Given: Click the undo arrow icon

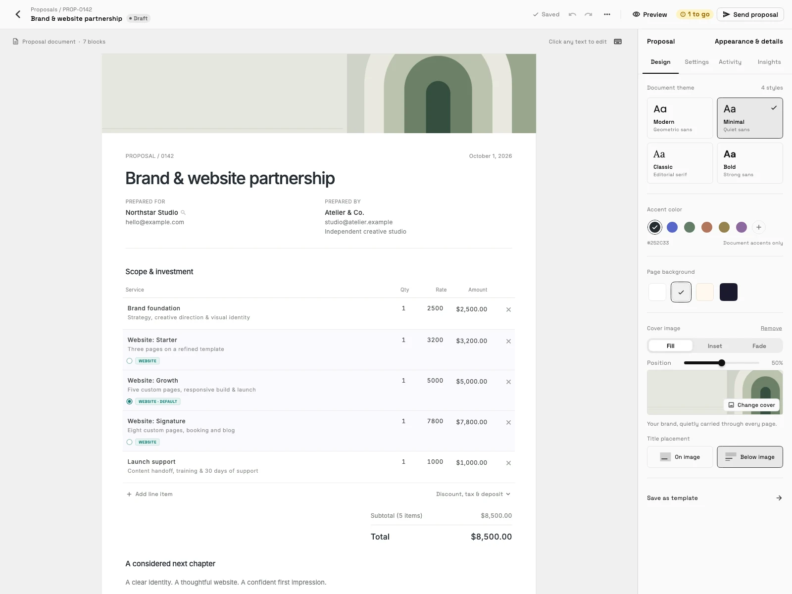Looking at the screenshot, I should click(x=572, y=14).
